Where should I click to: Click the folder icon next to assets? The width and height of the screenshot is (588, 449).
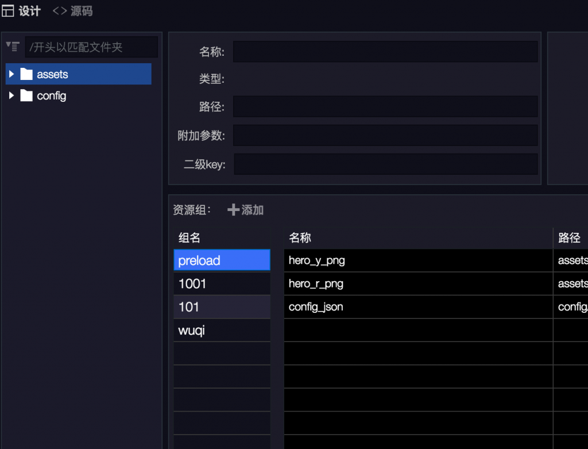(x=26, y=74)
